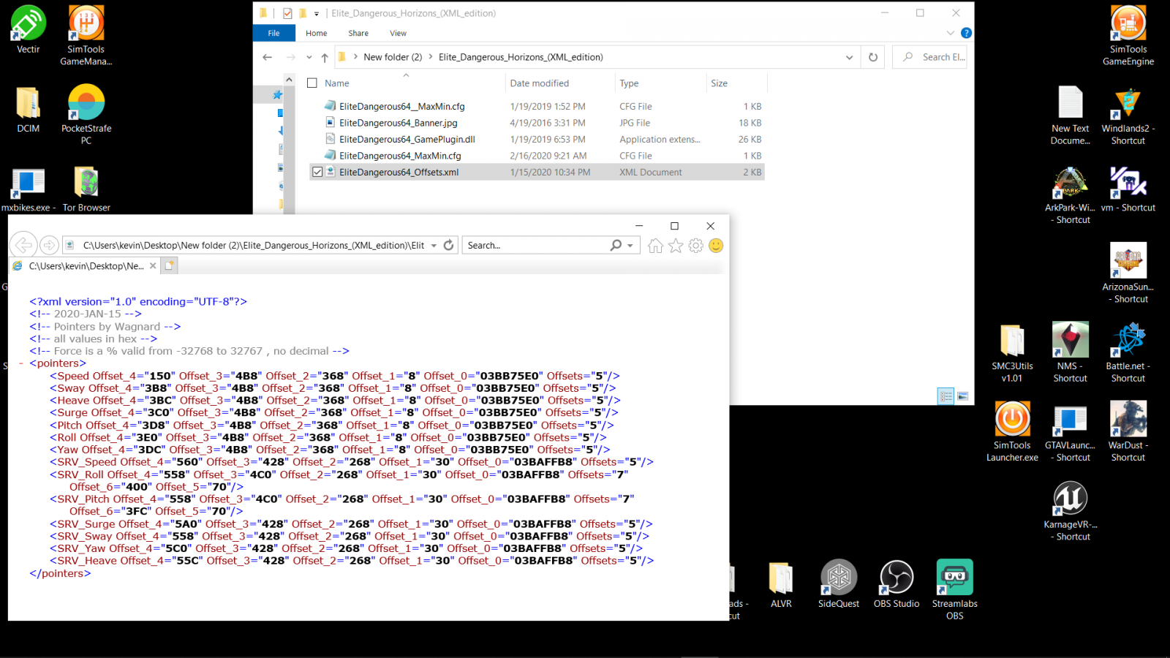
Task: Open IE address bar dropdown arrow
Action: click(x=434, y=246)
